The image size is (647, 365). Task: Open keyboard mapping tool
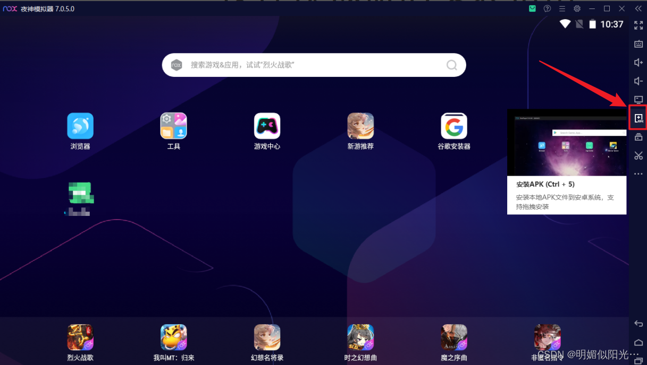coord(638,44)
